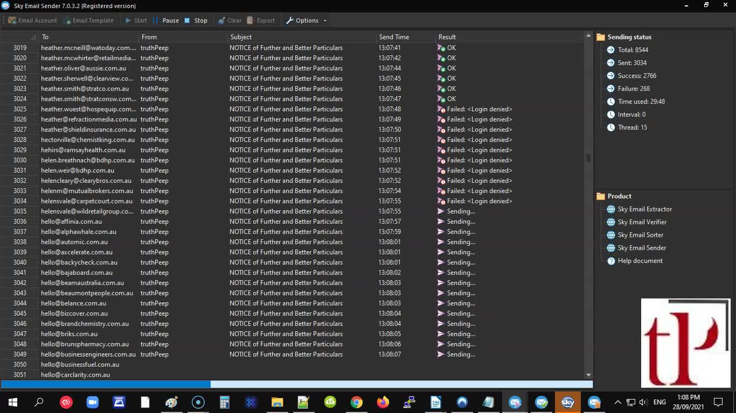Screen dimensions: 736x413
Task: Open Paint from the taskbar
Action: pyautogui.click(x=171, y=402)
